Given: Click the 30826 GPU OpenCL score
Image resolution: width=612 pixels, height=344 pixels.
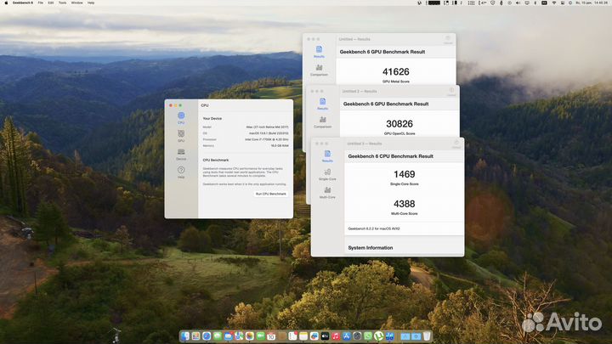Looking at the screenshot, I should pos(399,124).
